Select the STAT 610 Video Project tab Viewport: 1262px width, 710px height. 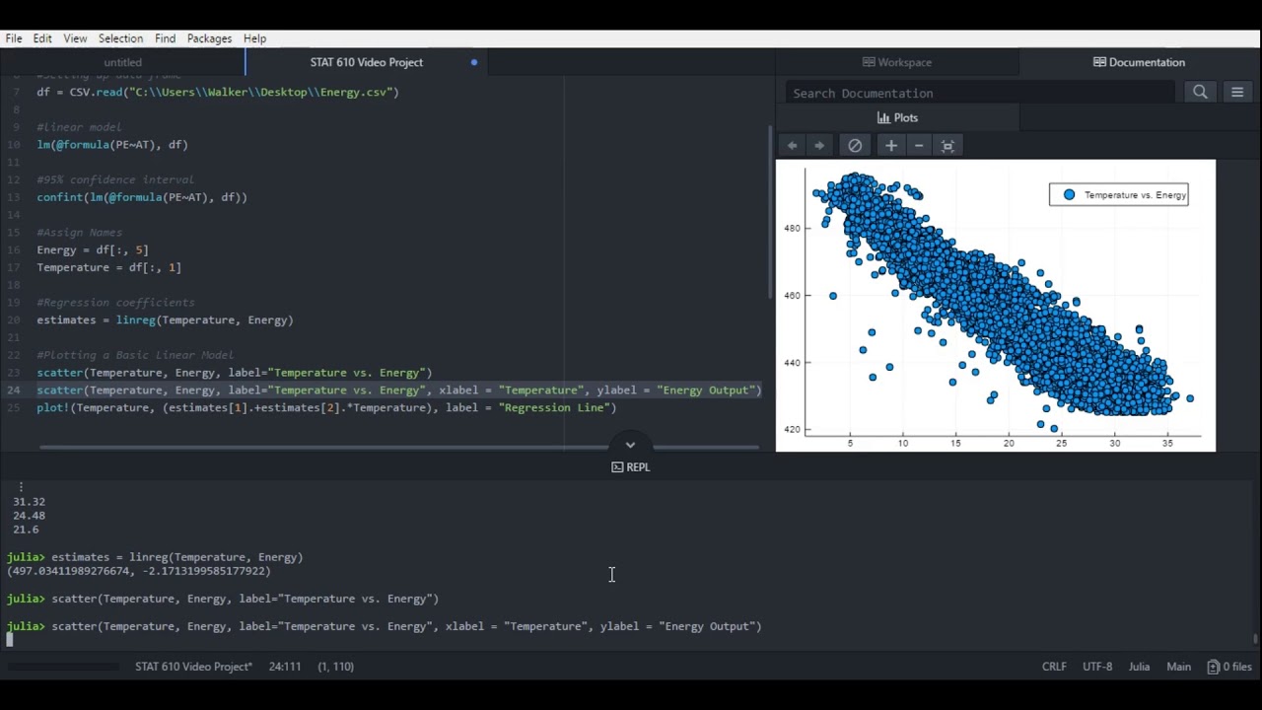pyautogui.click(x=367, y=62)
